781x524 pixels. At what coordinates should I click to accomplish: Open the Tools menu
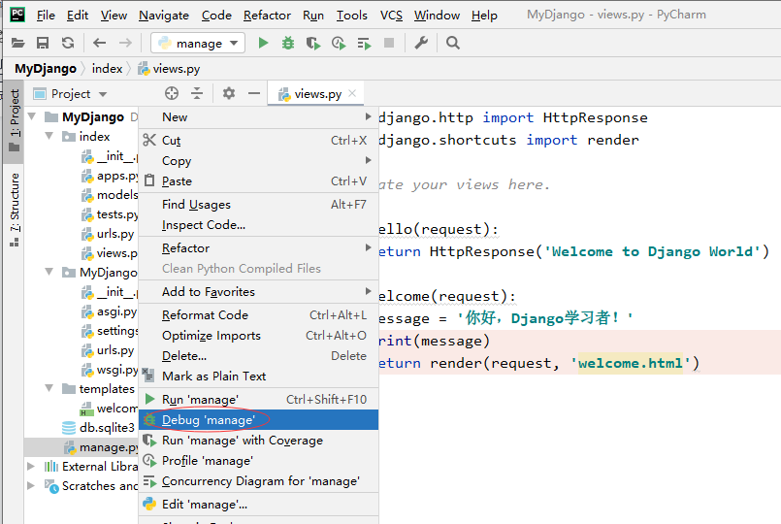[x=351, y=16]
